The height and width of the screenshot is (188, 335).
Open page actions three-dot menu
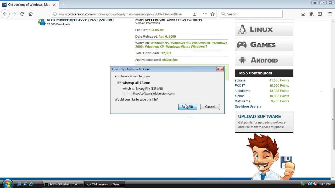coord(205,14)
